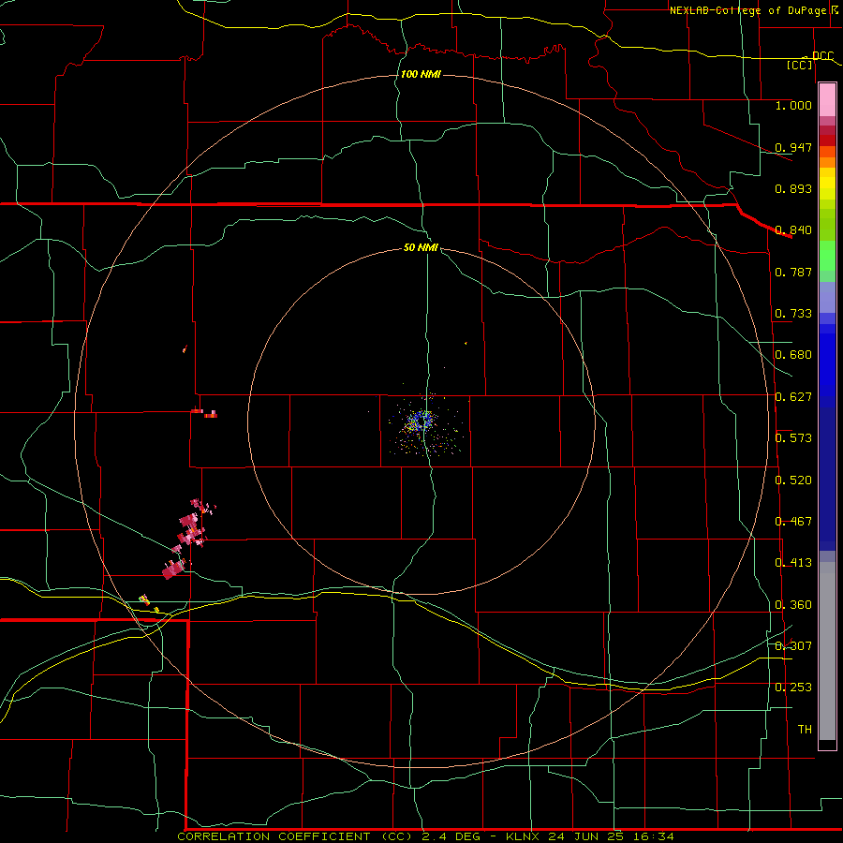Viewport: 843px width, 843px height.
Task: Click the KLNX 24 JUN 25 timestamp text
Action: 590,836
